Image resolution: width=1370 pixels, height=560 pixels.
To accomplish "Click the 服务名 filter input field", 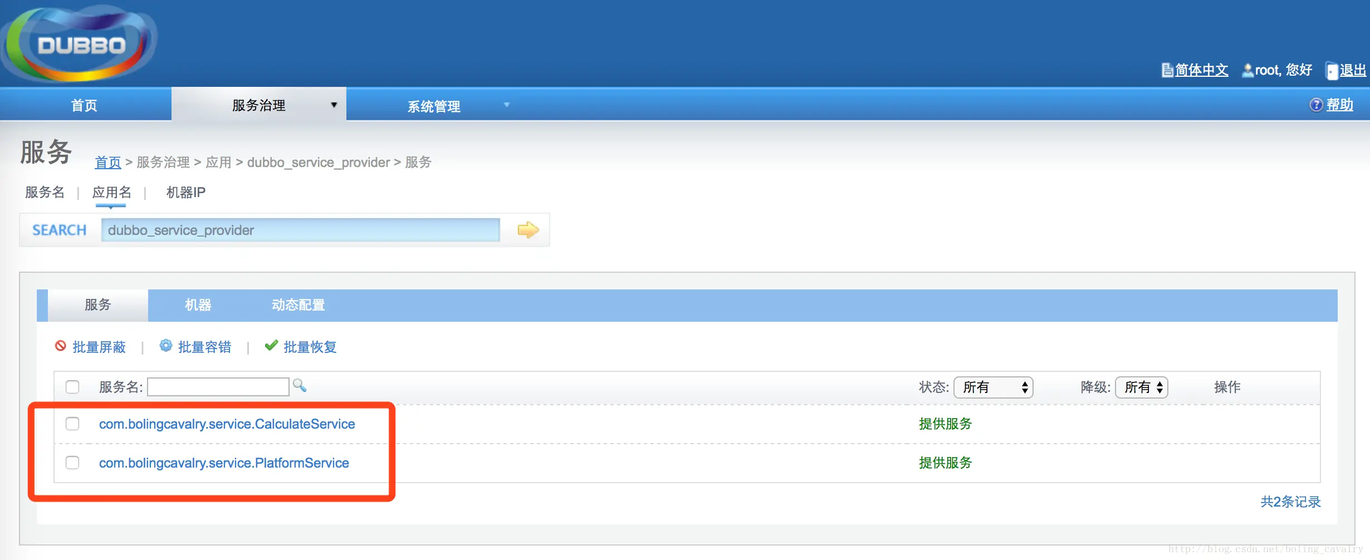I will (x=218, y=387).
